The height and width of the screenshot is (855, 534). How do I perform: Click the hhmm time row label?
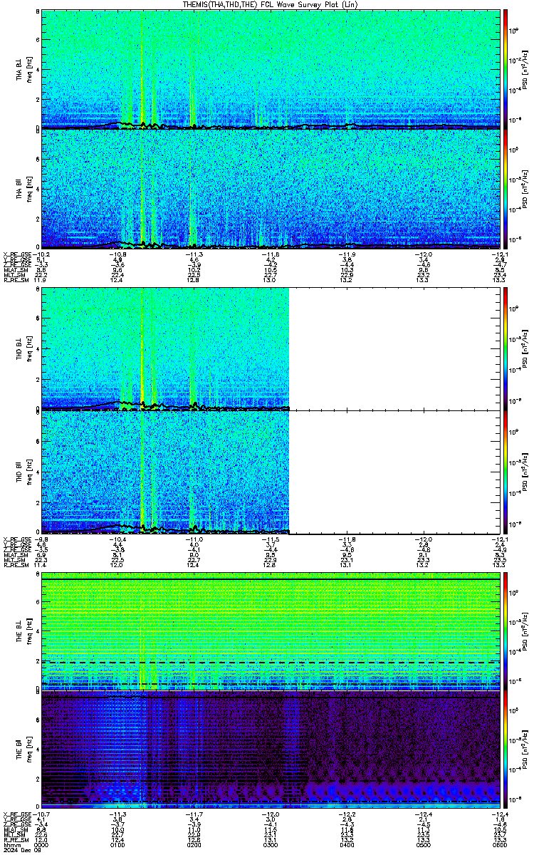[x=11, y=845]
